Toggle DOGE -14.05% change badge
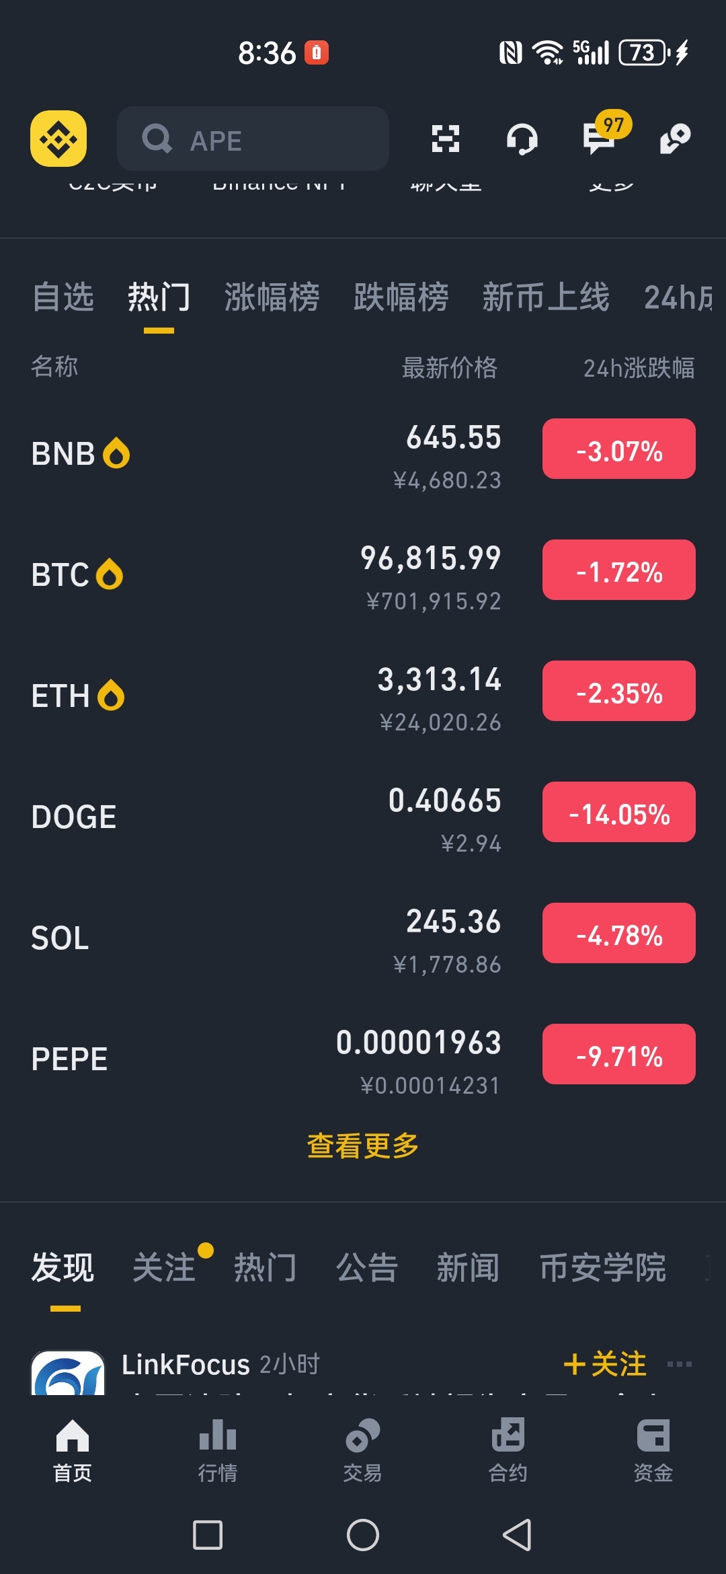The width and height of the screenshot is (726, 1574). 618,813
